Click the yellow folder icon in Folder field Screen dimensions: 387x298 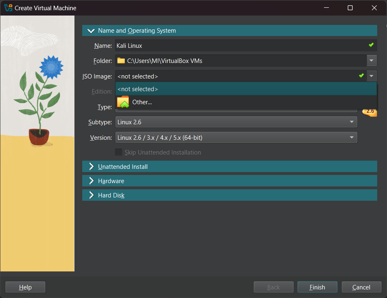[121, 61]
